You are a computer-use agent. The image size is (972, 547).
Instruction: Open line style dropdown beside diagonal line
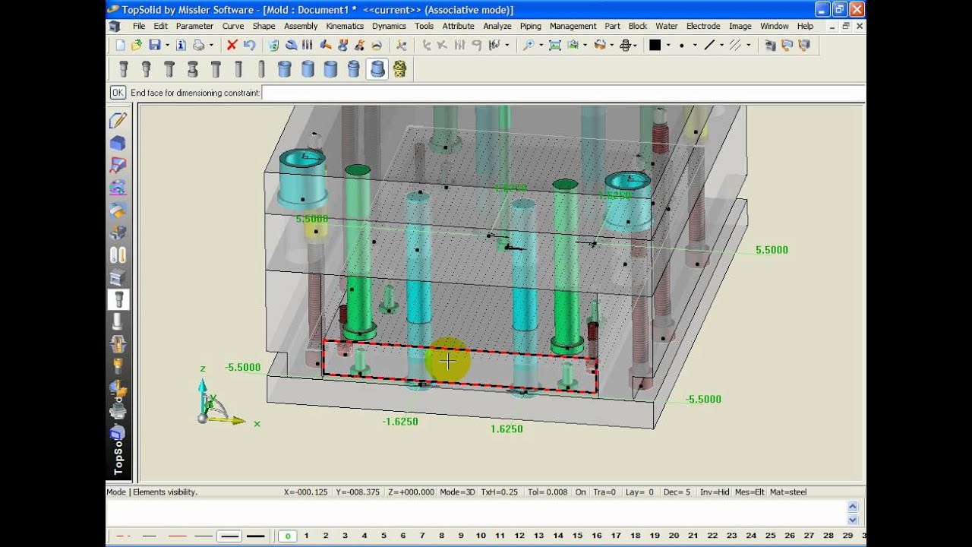[x=721, y=46]
